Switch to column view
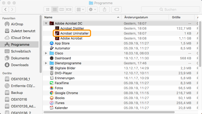Viewport: 202px width, 114px height. coord(62,9)
